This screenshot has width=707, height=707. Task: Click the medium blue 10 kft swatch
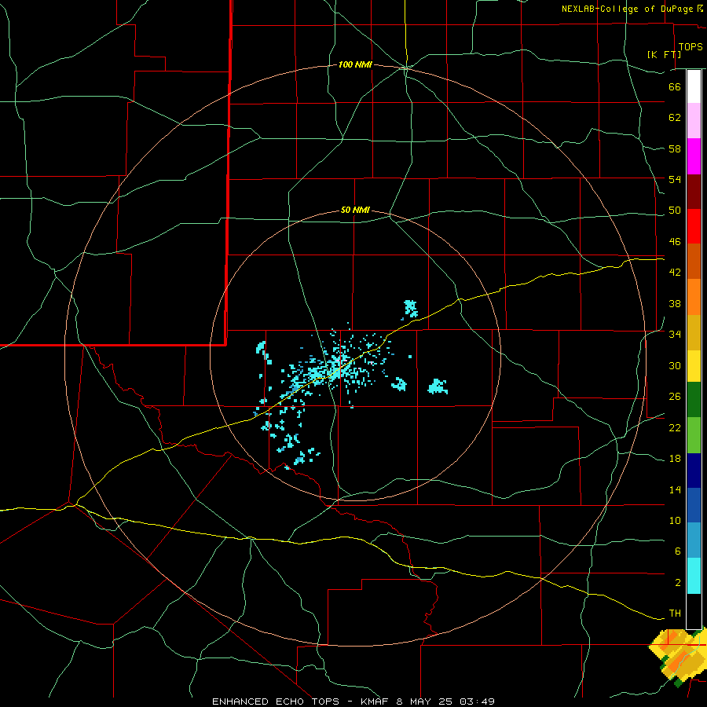click(694, 505)
